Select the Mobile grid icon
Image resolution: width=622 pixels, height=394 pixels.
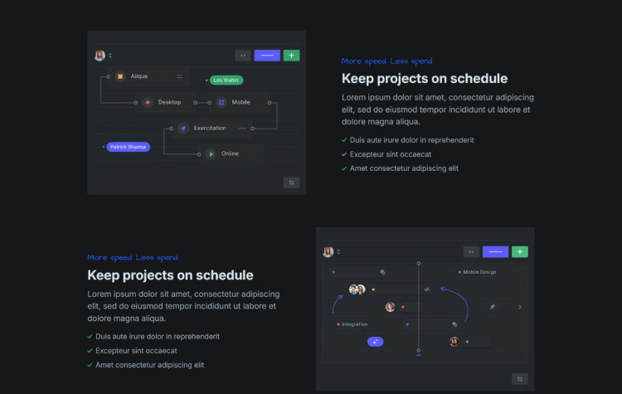click(x=221, y=103)
